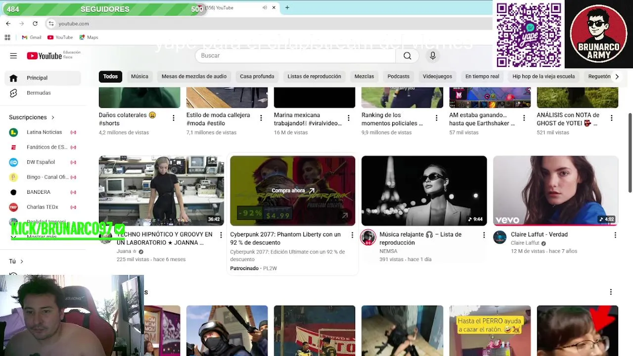Open the Maps bookmark
Image resolution: width=633 pixels, height=356 pixels.
point(89,38)
